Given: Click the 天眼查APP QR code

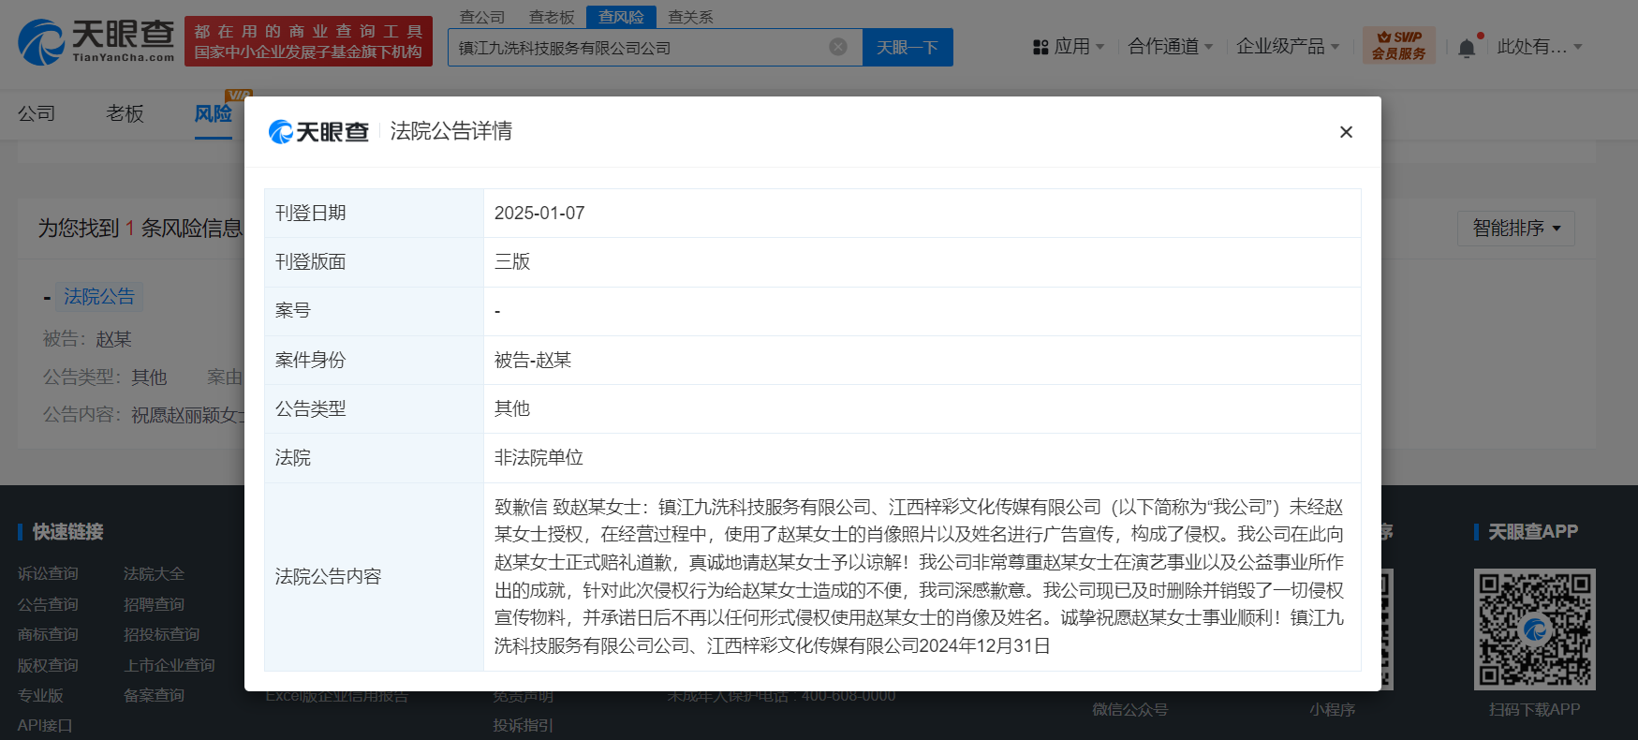Looking at the screenshot, I should tap(1534, 629).
